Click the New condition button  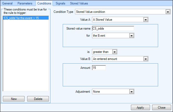(x=14, y=99)
